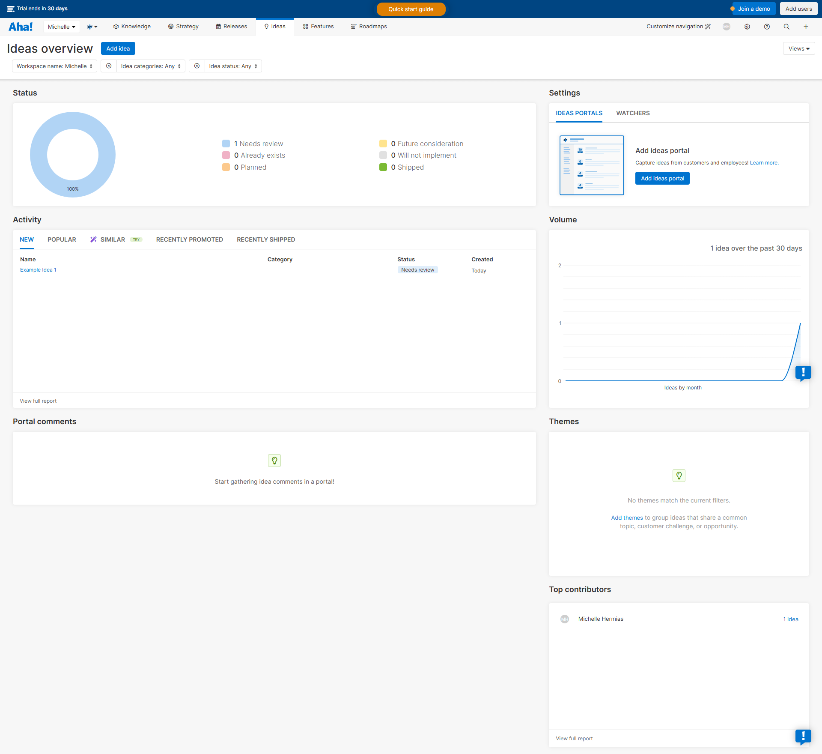Click the plus icon in navigation bar
The width and height of the screenshot is (822, 754).
coord(806,27)
